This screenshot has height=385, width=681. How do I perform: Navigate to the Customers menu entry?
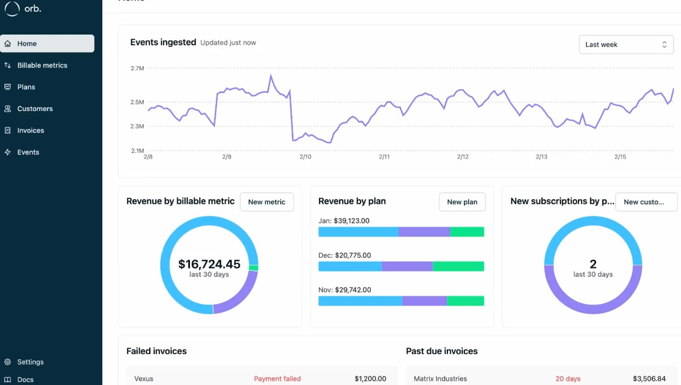pyautogui.click(x=35, y=108)
